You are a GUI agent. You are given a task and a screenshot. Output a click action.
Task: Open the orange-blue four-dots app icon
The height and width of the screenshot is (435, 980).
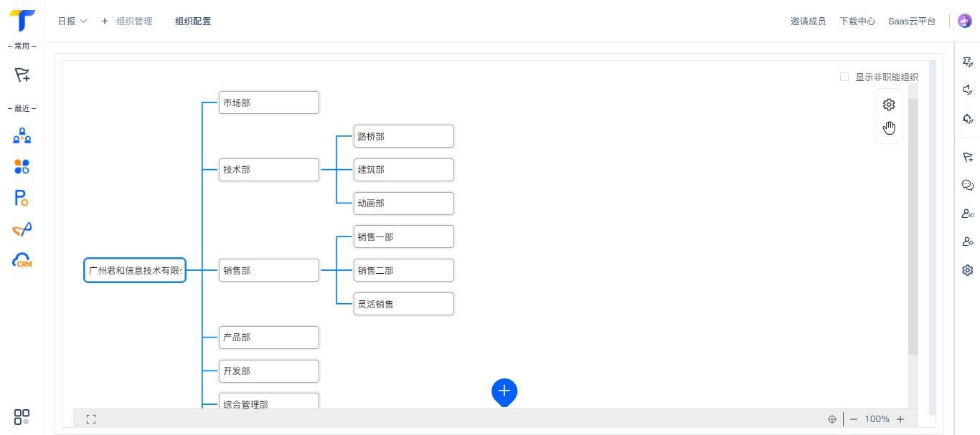click(x=22, y=167)
